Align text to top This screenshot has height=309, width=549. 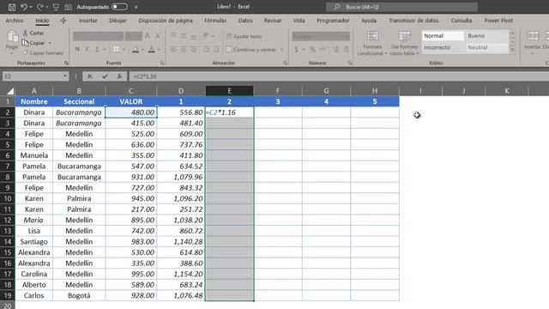(x=173, y=36)
